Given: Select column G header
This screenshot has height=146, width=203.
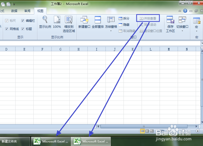Looking at the screenshot, I should (x=60, y=49).
